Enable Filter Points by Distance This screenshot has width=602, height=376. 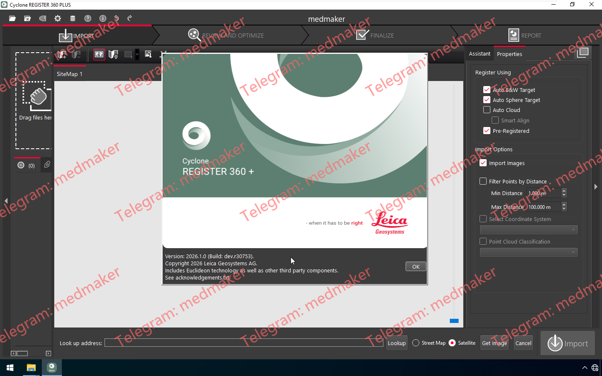pos(483,181)
